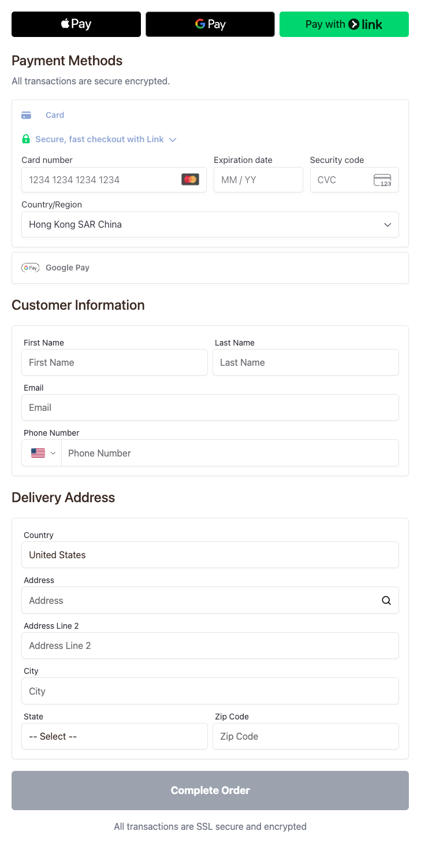Click the CVC card graphic in Security code field
Image resolution: width=421 pixels, height=846 pixels.
tap(383, 180)
